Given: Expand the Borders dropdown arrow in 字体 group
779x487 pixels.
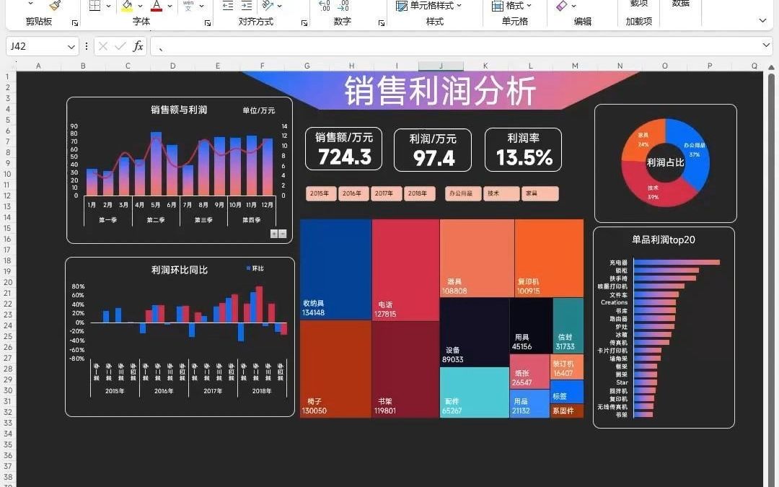Looking at the screenshot, I should point(108,6).
